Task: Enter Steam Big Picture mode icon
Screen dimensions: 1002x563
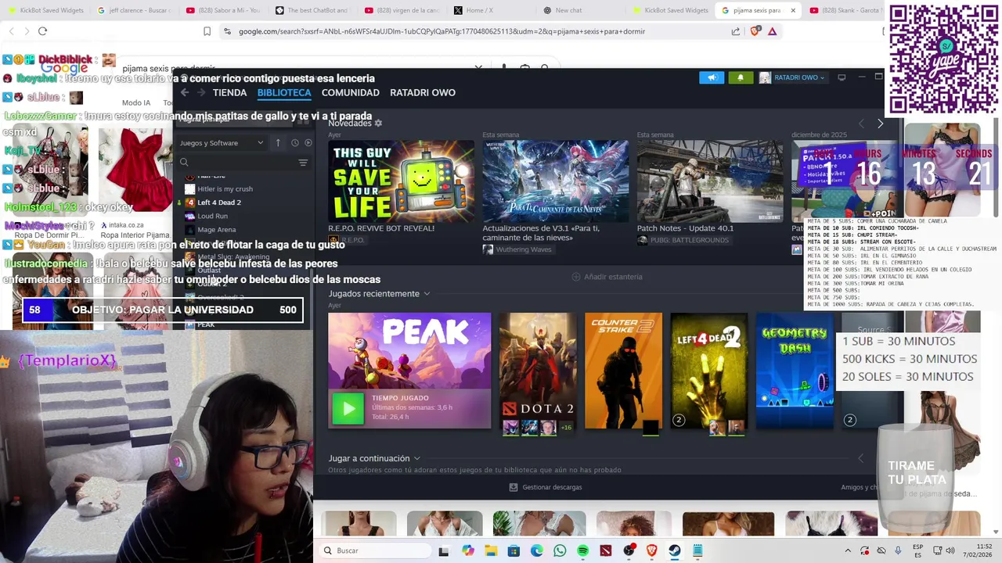Action: pos(842,77)
